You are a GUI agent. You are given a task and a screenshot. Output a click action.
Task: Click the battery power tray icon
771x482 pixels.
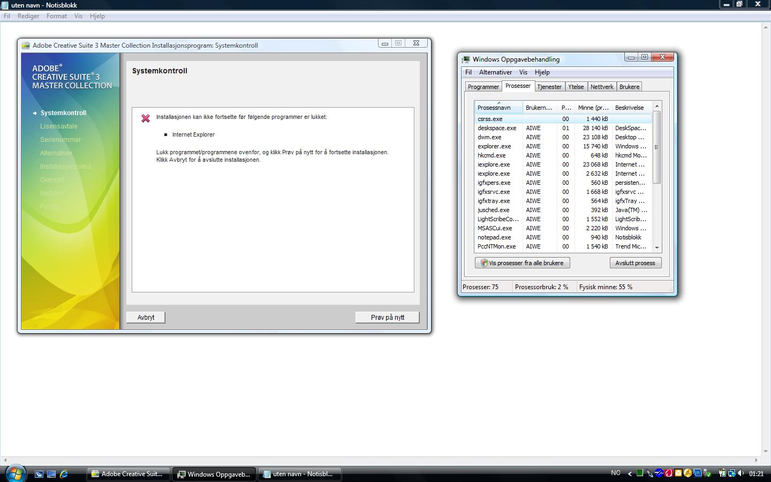tap(722, 473)
